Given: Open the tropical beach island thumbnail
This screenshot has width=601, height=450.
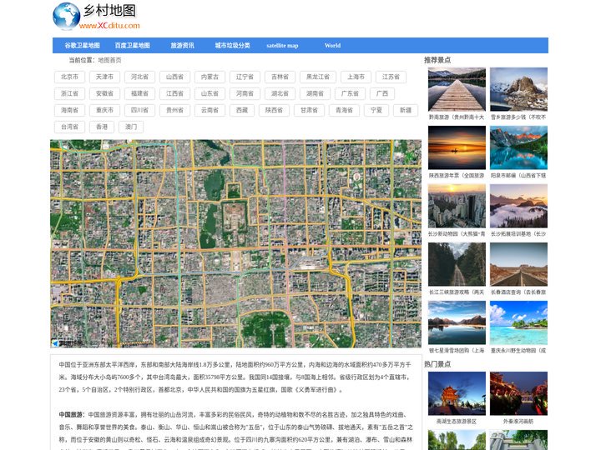Looking at the screenshot, I should pyautogui.click(x=518, y=322).
